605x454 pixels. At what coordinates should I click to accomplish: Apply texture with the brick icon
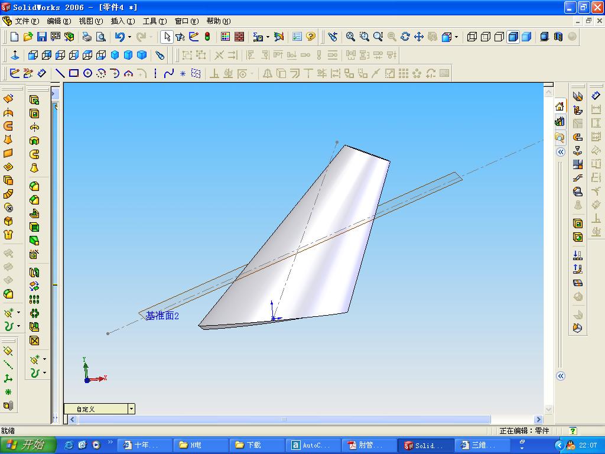[x=239, y=37]
